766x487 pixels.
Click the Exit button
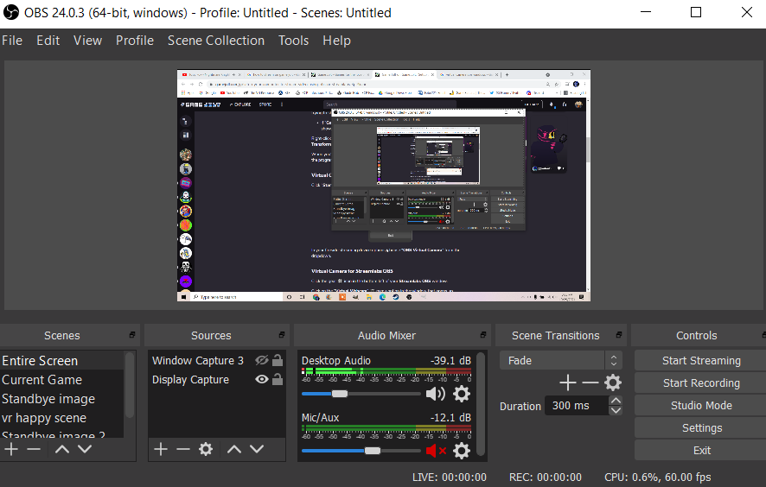[701, 451]
